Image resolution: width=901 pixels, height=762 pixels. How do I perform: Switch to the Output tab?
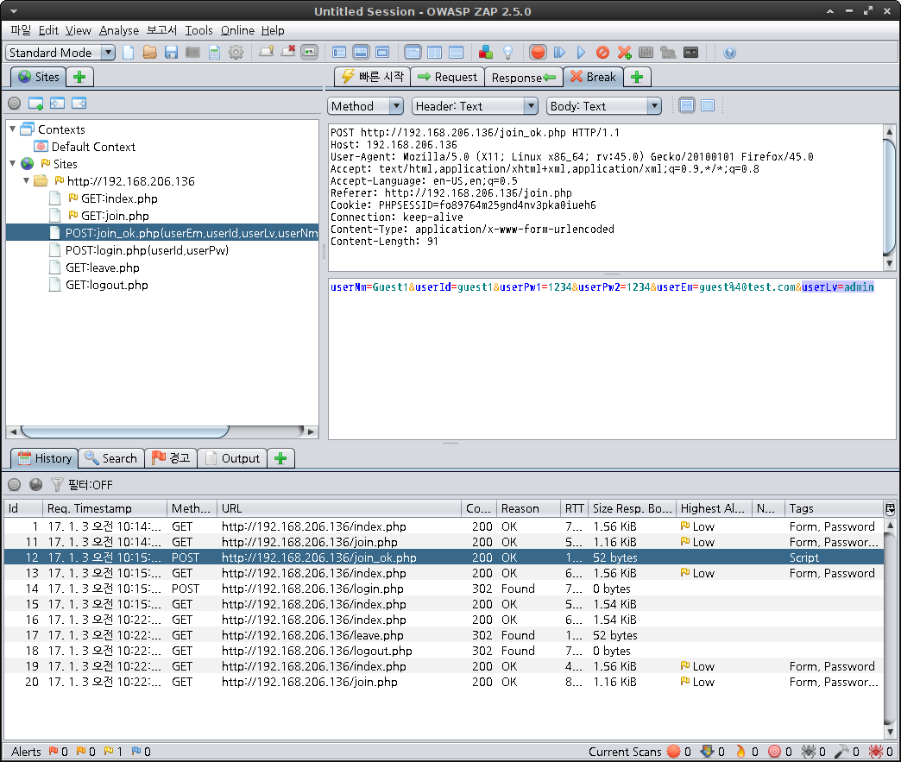tap(233, 458)
